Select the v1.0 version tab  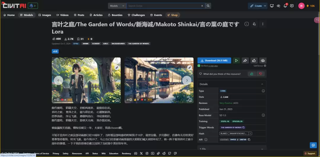[x=55, y=51]
